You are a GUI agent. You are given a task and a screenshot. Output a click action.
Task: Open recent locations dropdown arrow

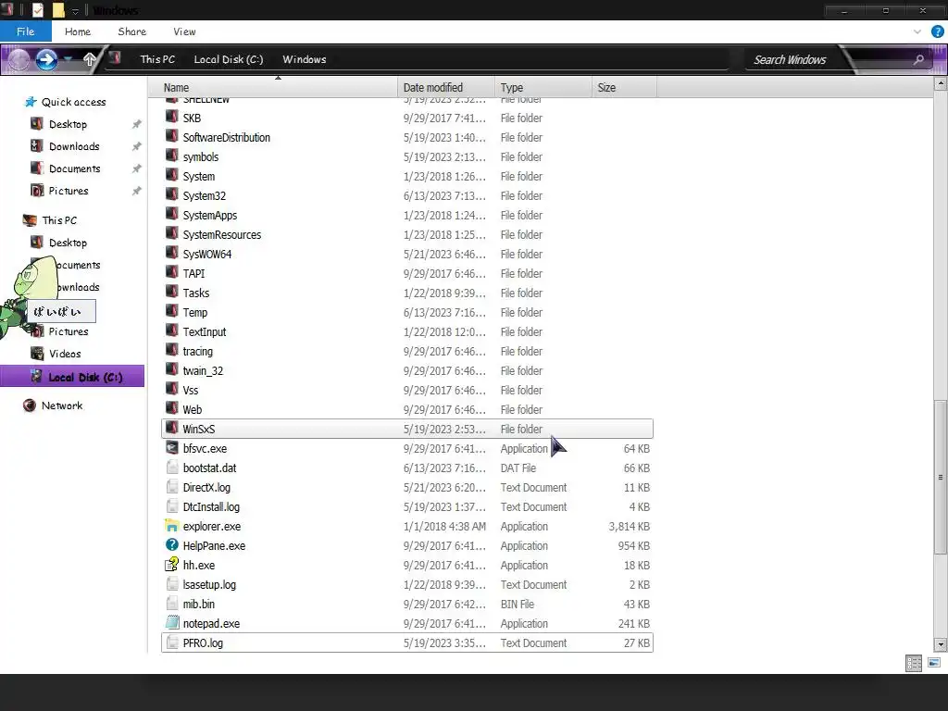pyautogui.click(x=69, y=59)
